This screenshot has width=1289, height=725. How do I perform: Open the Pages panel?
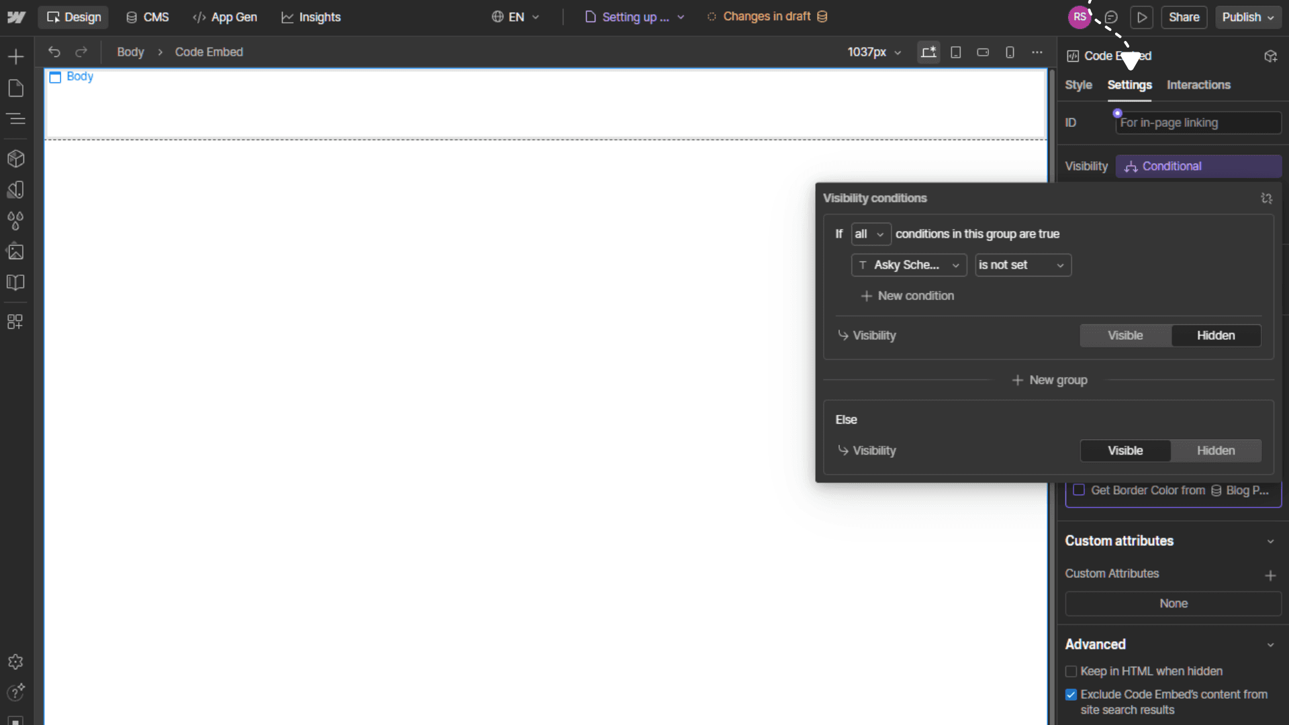15,88
